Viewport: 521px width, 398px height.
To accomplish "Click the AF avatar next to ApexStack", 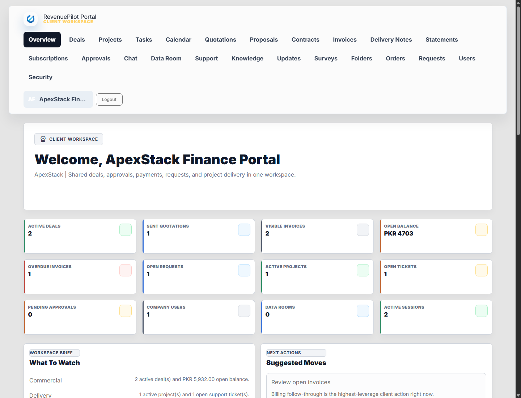I will pyautogui.click(x=32, y=99).
